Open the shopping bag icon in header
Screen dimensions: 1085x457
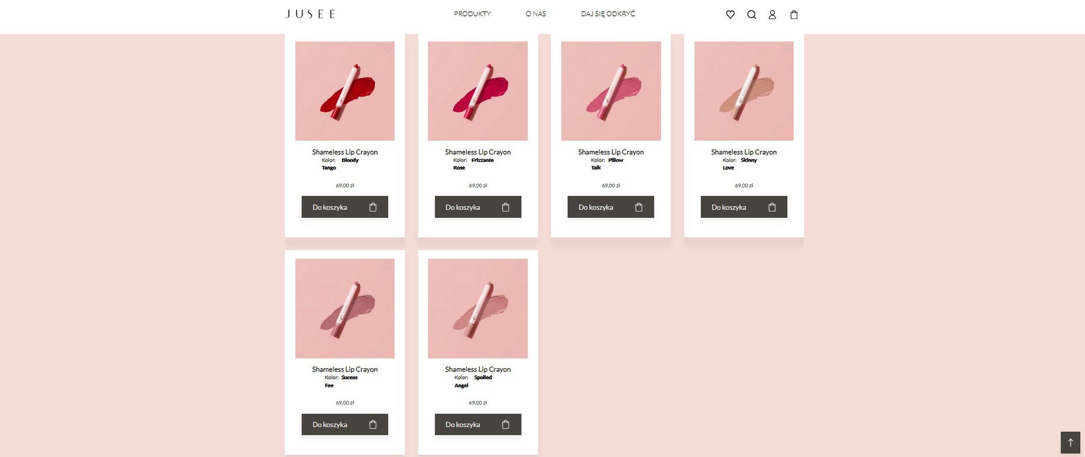[794, 14]
